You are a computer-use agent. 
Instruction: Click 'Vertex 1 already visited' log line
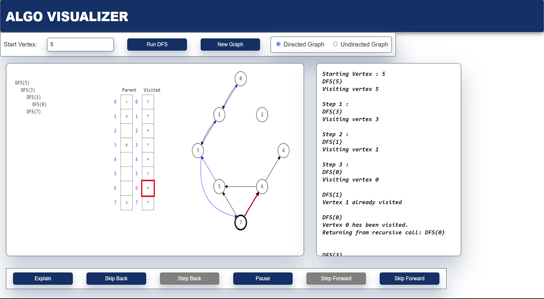click(362, 202)
